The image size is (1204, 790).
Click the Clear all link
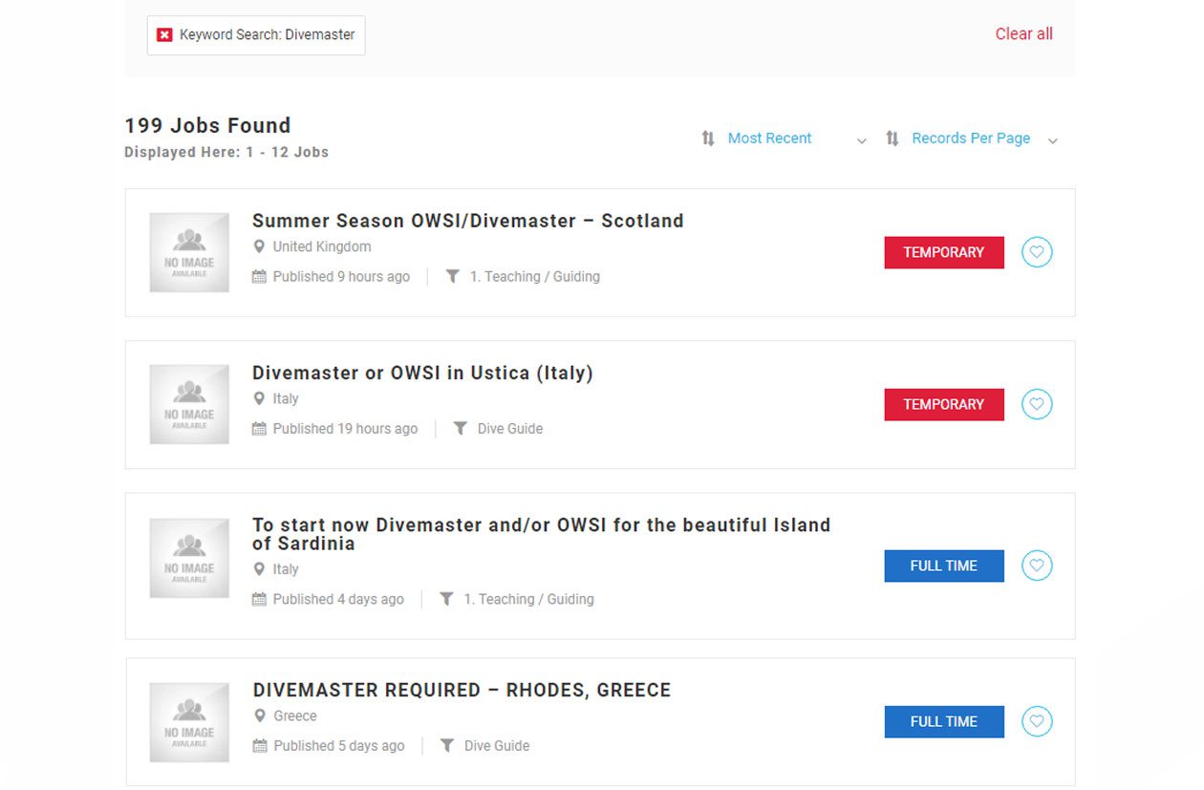(x=1023, y=33)
